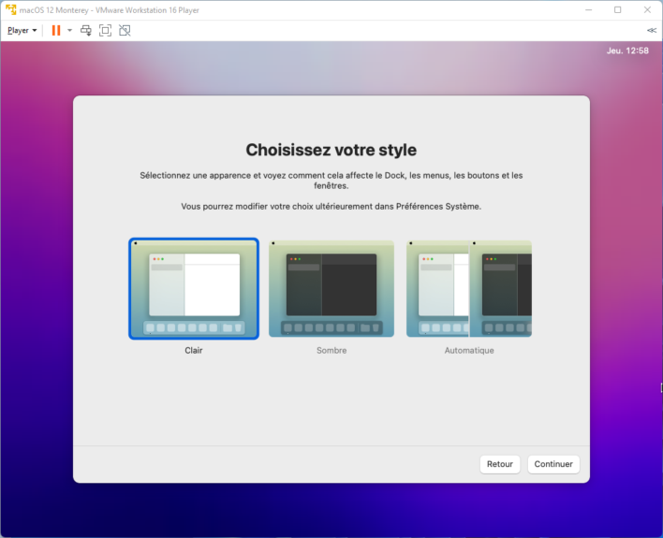Expand the power options dropdown arrow

point(70,31)
